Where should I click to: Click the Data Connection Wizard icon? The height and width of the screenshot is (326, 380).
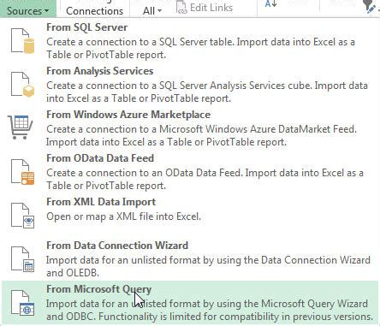[x=22, y=259]
